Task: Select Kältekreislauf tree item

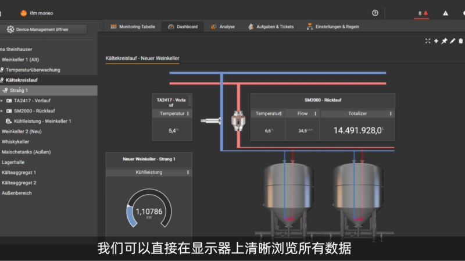Action: tap(22, 80)
